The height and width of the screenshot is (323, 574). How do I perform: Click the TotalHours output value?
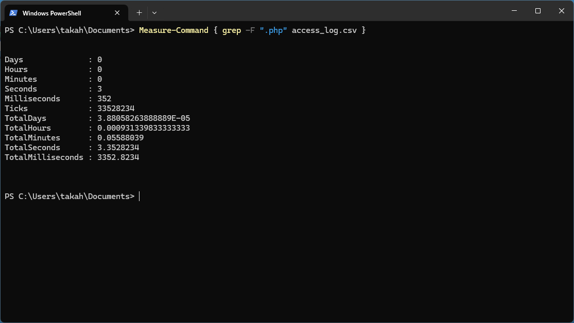144,128
